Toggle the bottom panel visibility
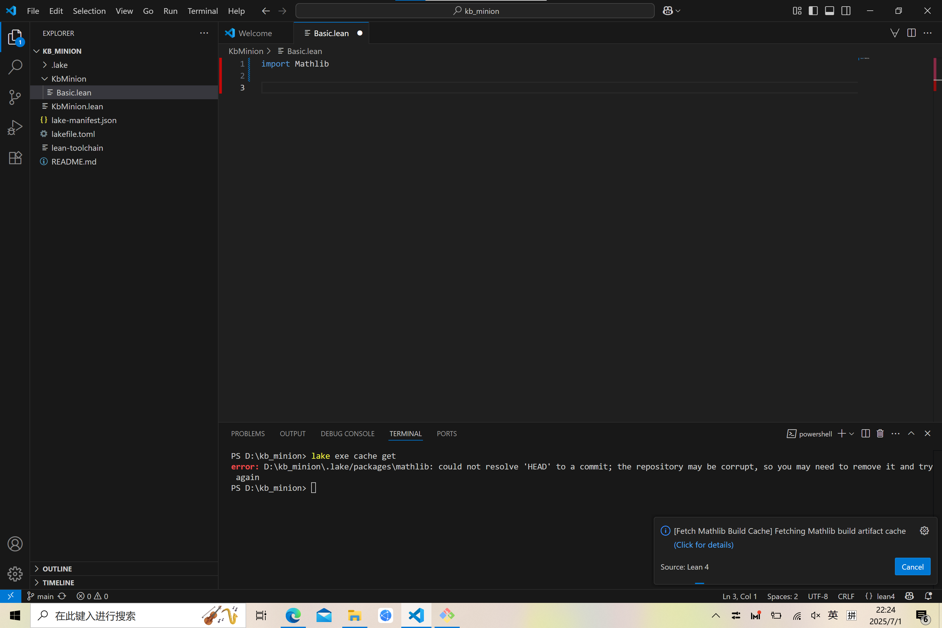Screen dimensions: 942x628 point(830,11)
